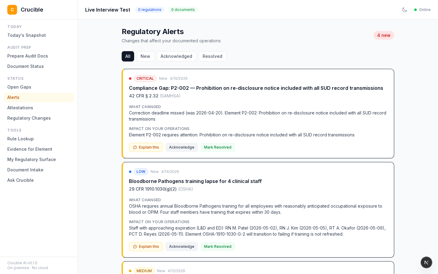Click the Crucible logo icon

point(12,10)
